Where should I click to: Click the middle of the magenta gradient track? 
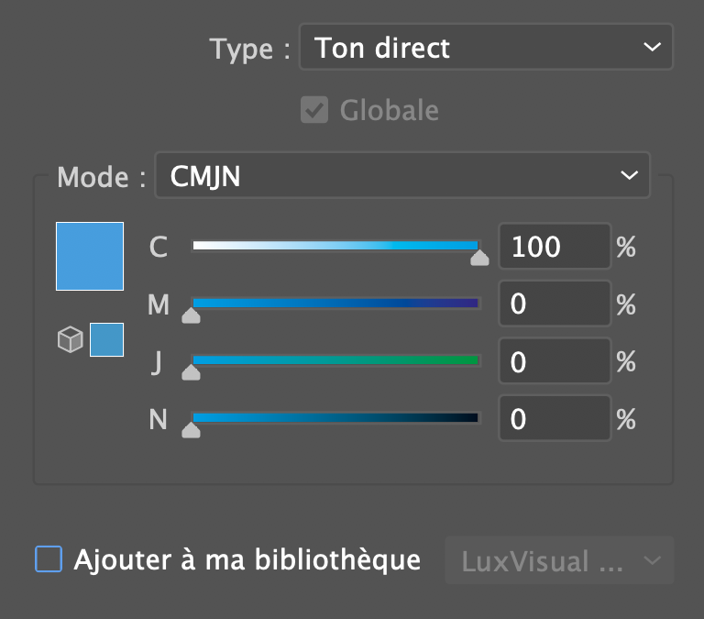point(335,303)
